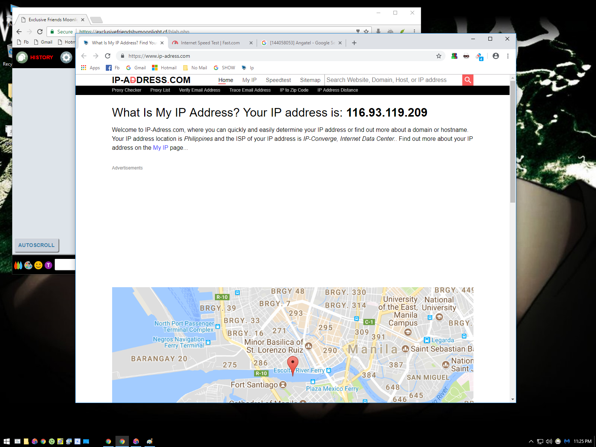Open Chrome profile avatar menu

point(495,56)
